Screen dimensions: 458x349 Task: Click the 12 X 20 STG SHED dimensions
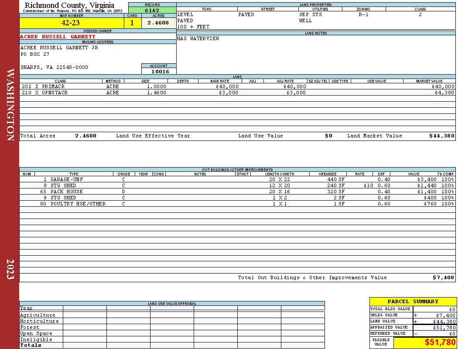[280, 185]
